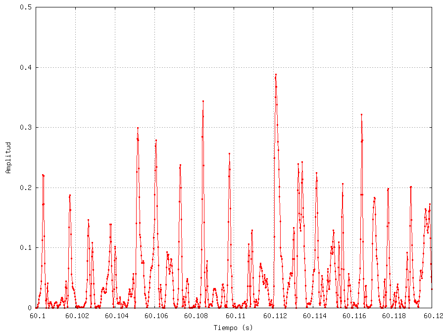Click the "Tiempo (s)" x-axis label
This screenshot has width=443, height=332.
[233, 328]
